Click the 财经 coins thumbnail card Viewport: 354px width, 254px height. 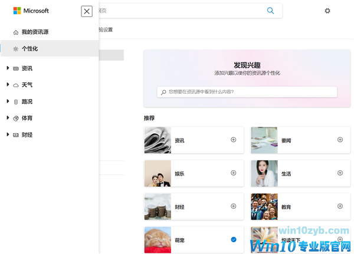[x=158, y=207]
